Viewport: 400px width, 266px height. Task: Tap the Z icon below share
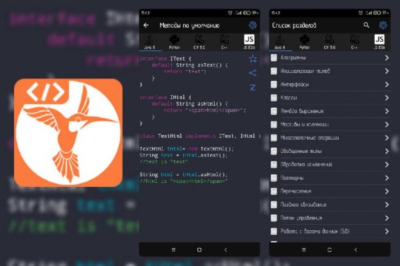point(253,88)
